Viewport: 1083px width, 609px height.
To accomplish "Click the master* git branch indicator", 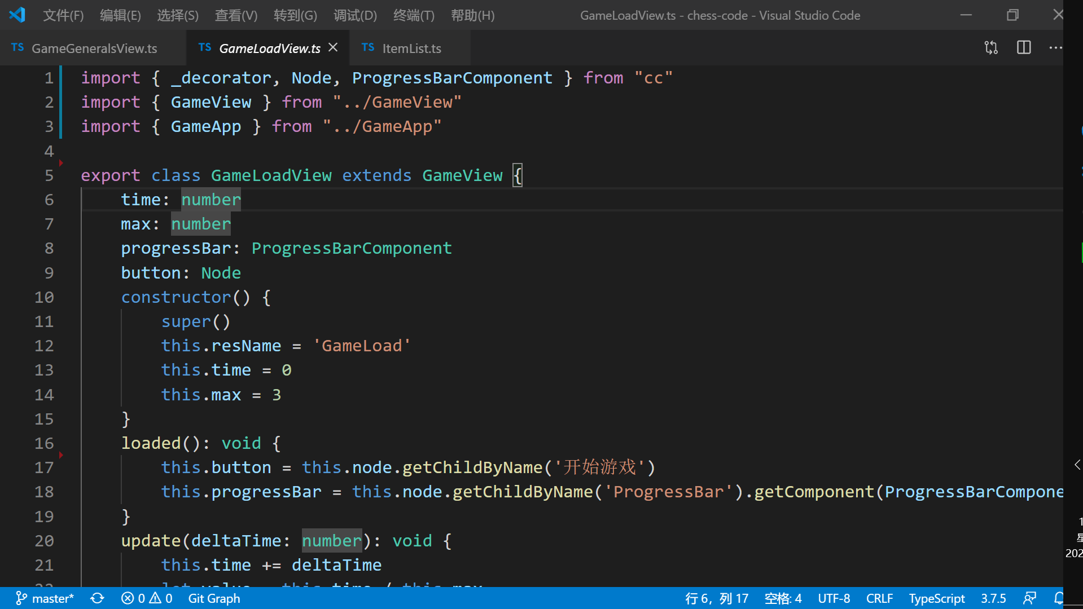I will [45, 598].
